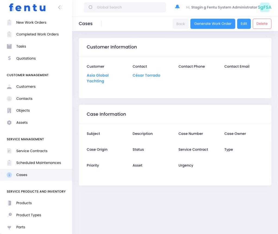Delete this case with Delete button
Viewport: 278px width, 234px height.
[x=262, y=24]
